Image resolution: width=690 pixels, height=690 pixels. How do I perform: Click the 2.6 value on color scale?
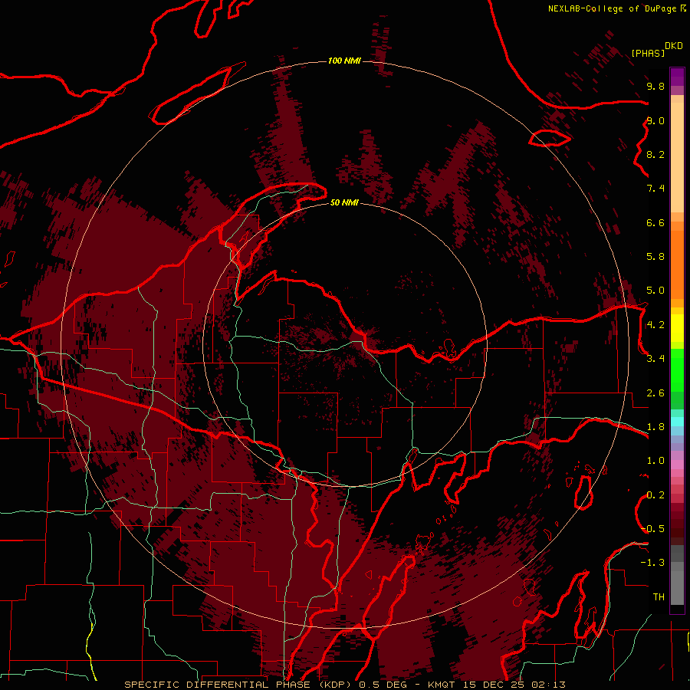click(655, 393)
